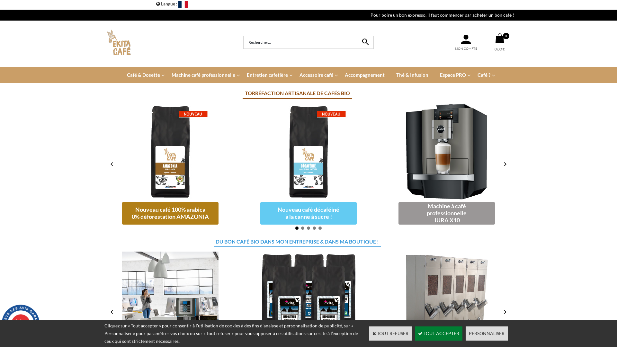The image size is (617, 347).
Task: Click TOUT REFUSER cookie button
Action: click(x=390, y=334)
